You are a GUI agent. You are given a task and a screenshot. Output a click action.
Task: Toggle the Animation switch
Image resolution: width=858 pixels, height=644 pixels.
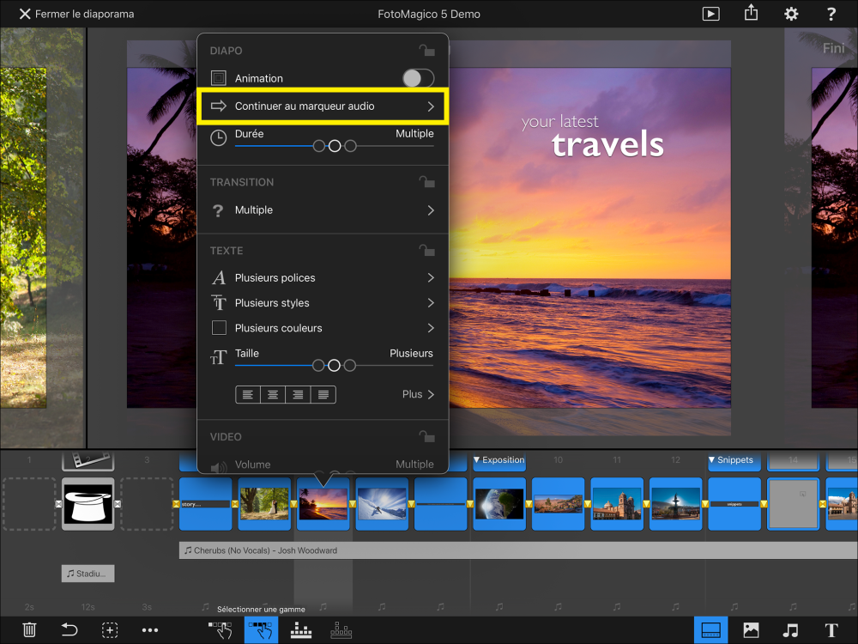(x=418, y=78)
